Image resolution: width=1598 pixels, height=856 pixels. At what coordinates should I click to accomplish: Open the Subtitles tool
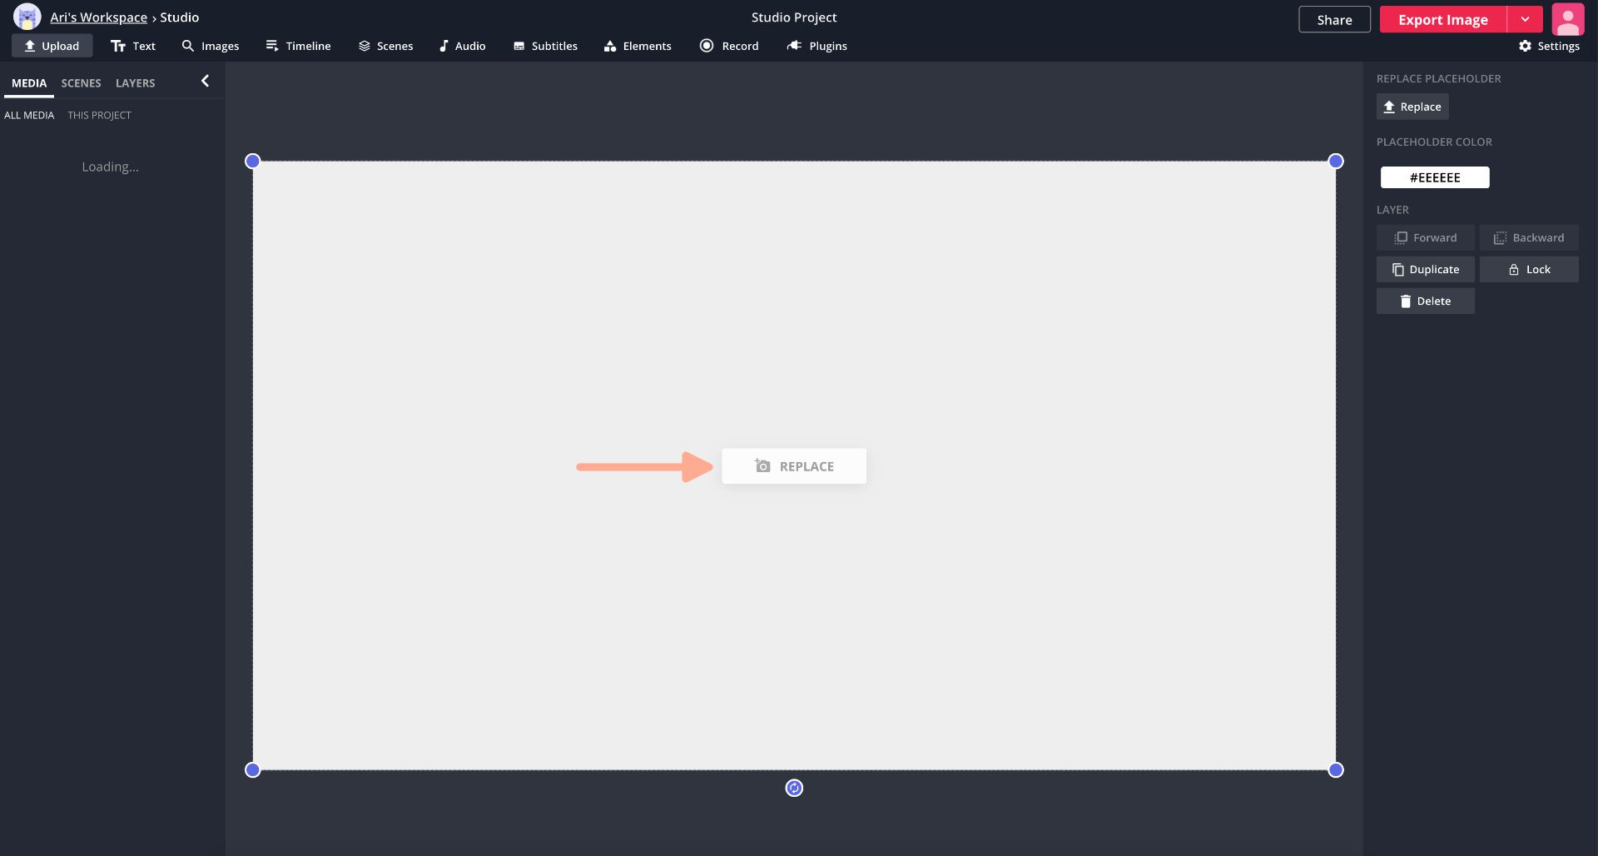[x=545, y=46]
